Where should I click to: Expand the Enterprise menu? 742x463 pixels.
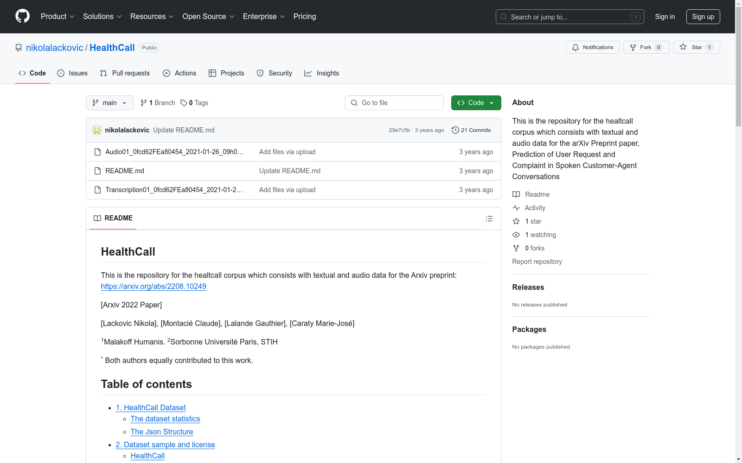(x=264, y=17)
